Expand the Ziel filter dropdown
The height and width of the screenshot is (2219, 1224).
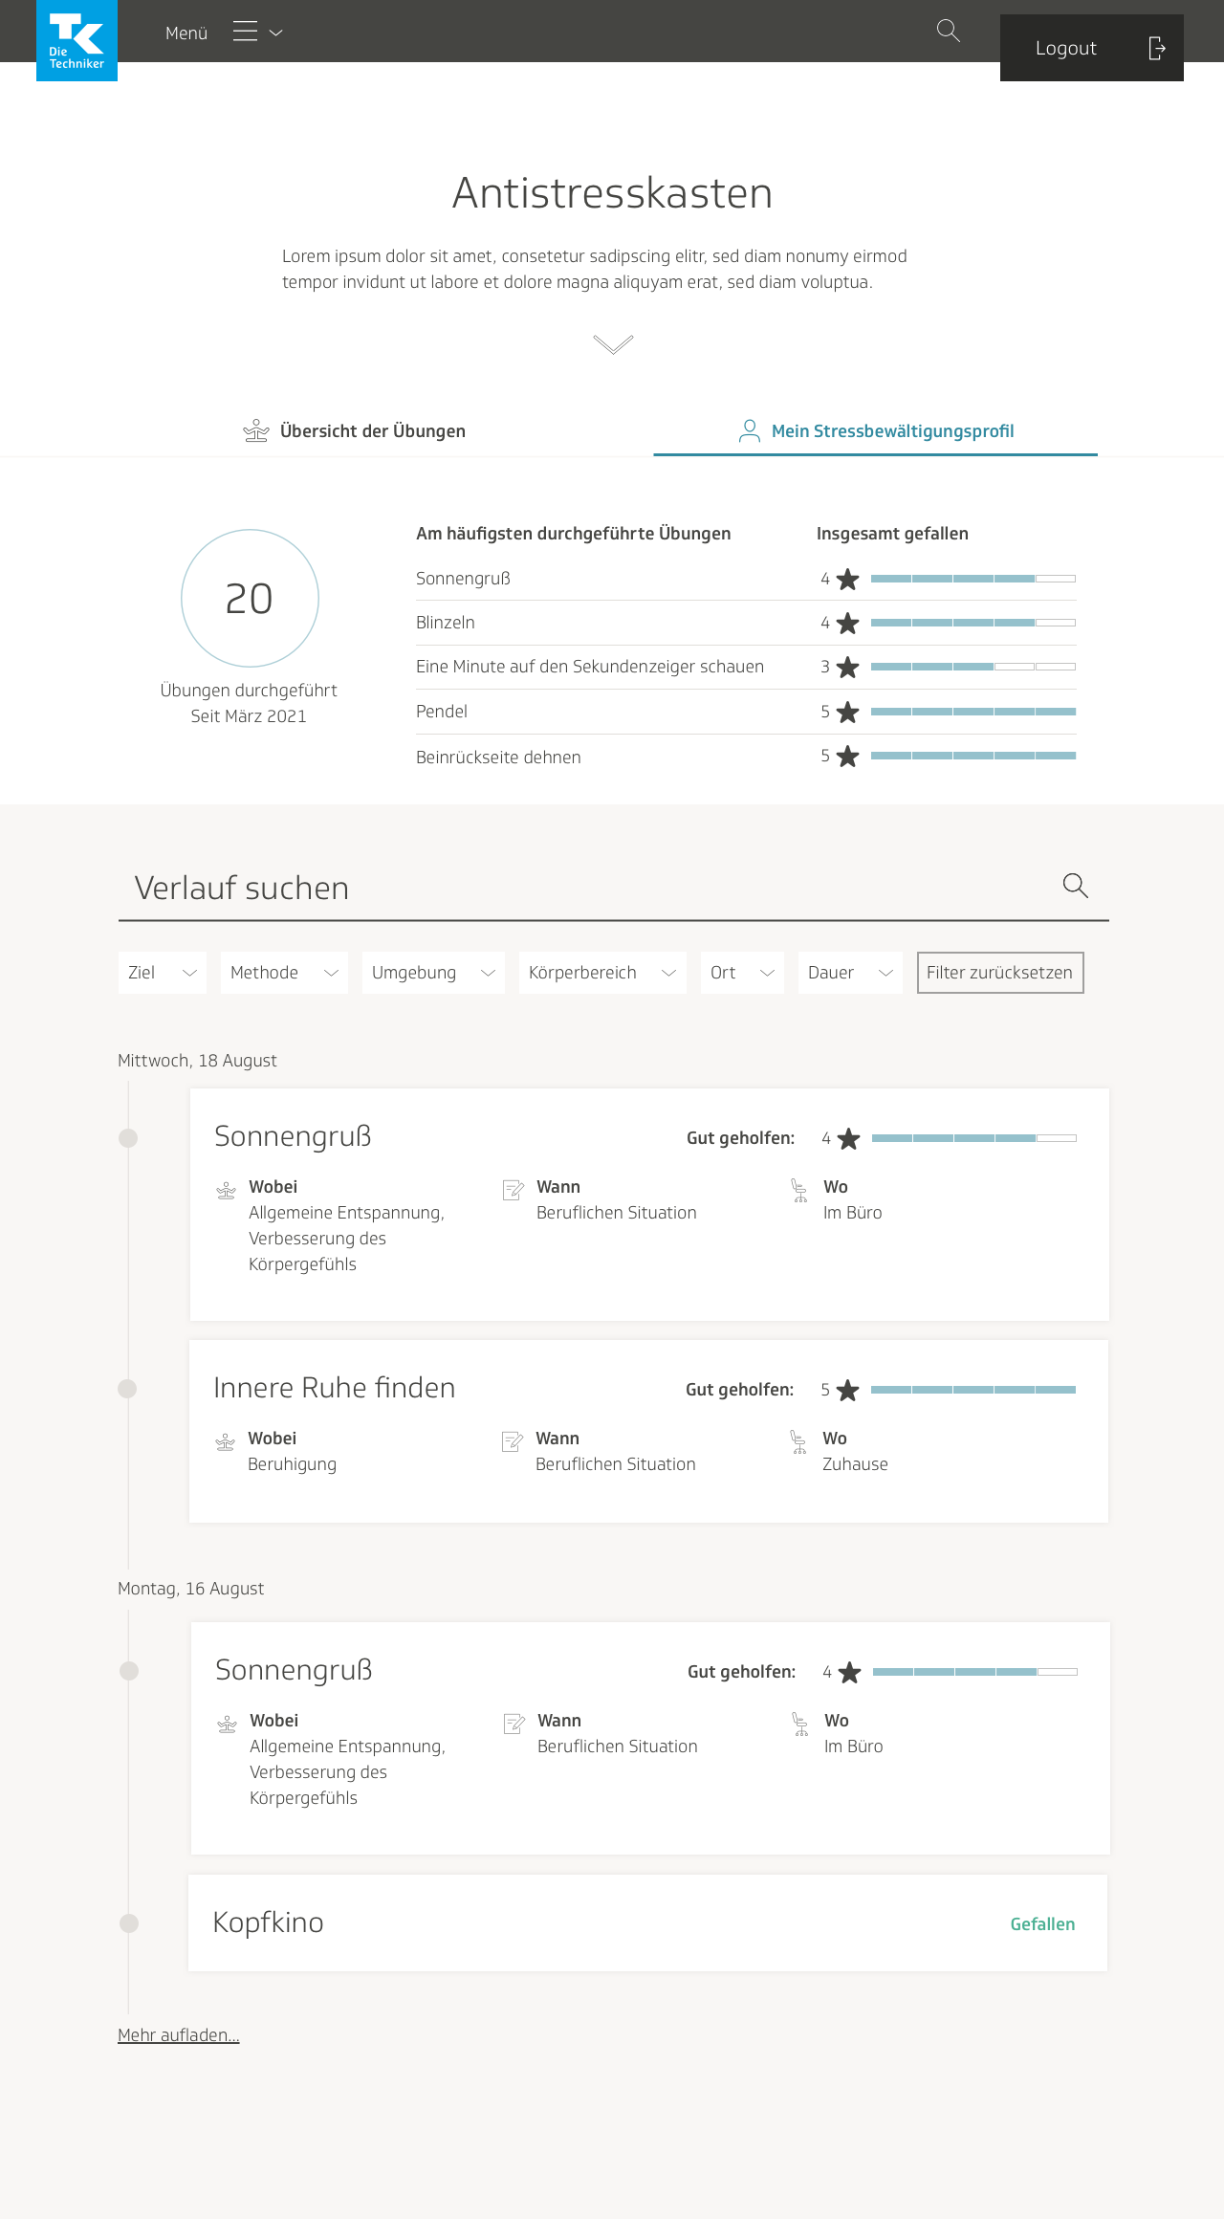tap(162, 973)
